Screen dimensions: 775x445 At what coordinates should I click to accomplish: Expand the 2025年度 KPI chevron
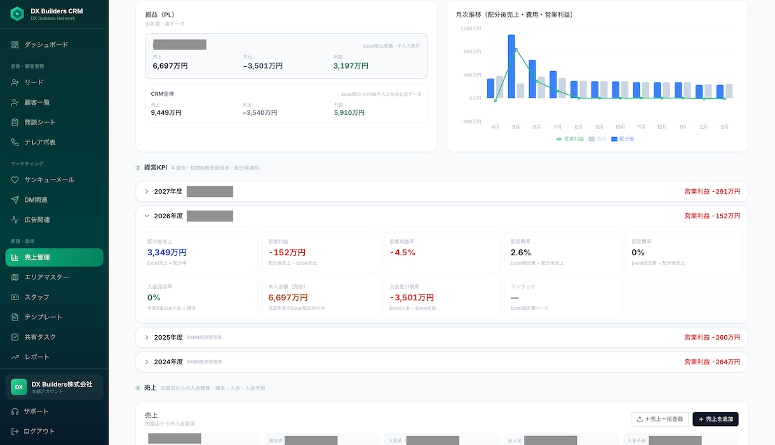coord(147,337)
